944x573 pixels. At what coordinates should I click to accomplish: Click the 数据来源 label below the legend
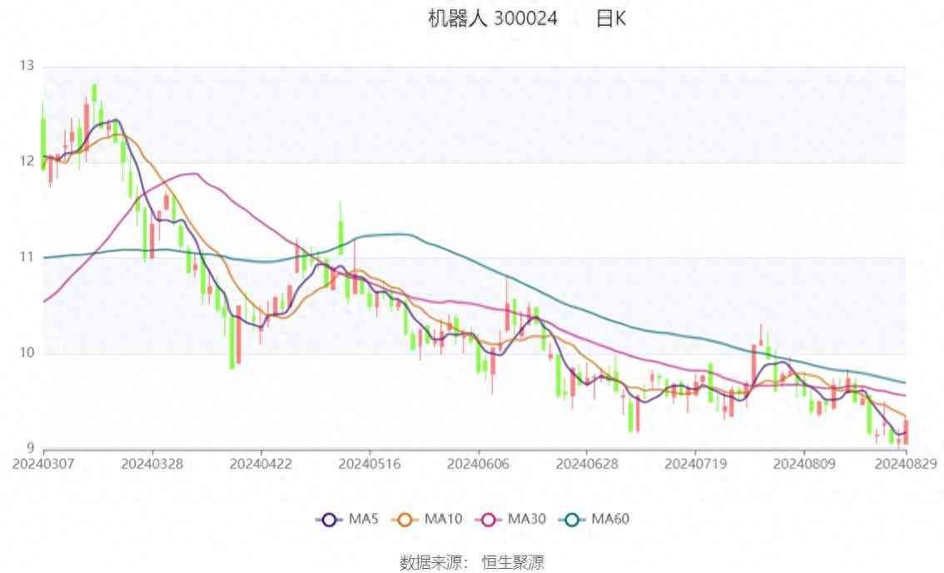point(434,563)
